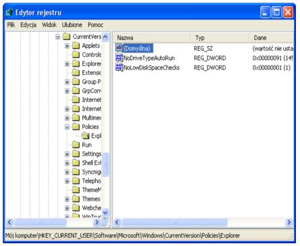Click the Run folder icon
Image resolution: width=300 pixels, height=246 pixels.
pos(76,145)
